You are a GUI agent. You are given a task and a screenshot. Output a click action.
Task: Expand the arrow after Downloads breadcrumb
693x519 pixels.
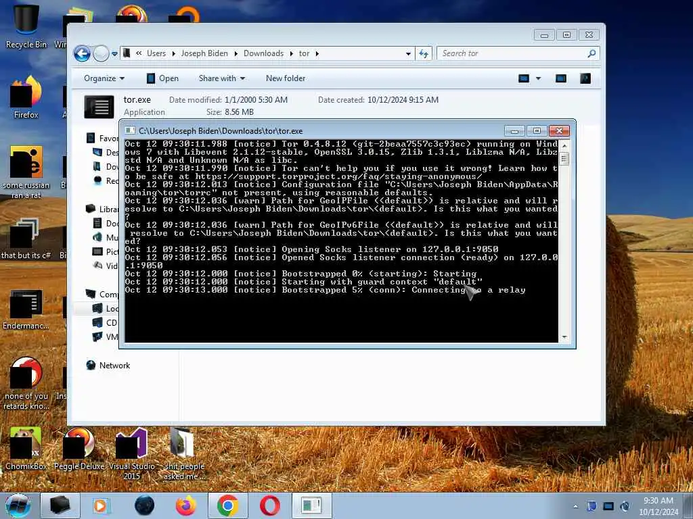[291, 53]
